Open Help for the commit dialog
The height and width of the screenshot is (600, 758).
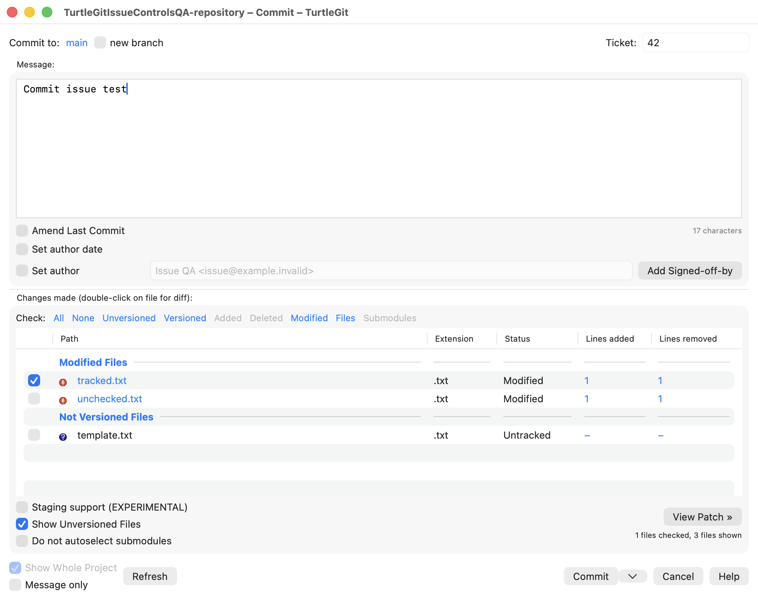click(729, 577)
